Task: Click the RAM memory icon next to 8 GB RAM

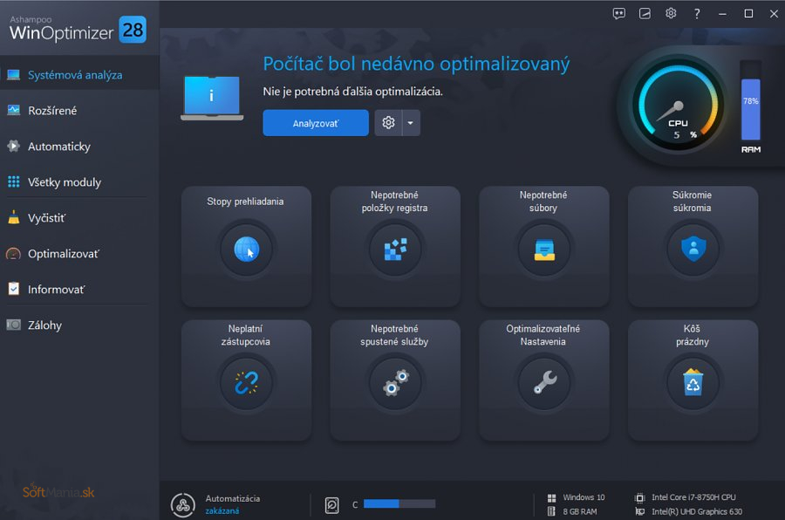Action: coord(552,511)
